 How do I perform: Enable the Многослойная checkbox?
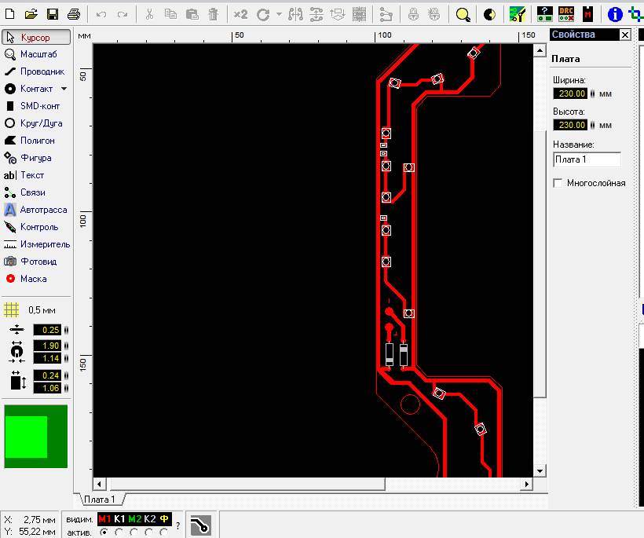pyautogui.click(x=558, y=183)
